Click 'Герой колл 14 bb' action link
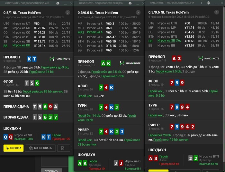 [41, 72]
